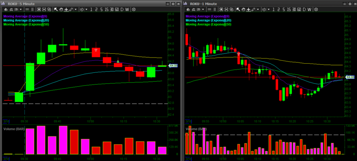Click the ROKU--1 Minute window title
This screenshot has width=357, height=161.
coord(204,3)
